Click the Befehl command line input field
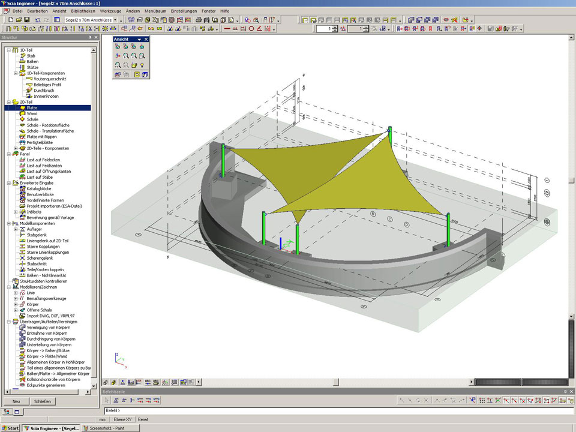Image resolution: width=576 pixels, height=432 pixels. coord(300,410)
